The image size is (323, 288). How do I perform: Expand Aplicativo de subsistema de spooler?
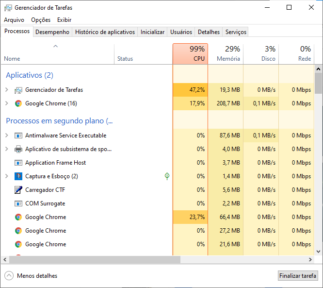[7, 149]
